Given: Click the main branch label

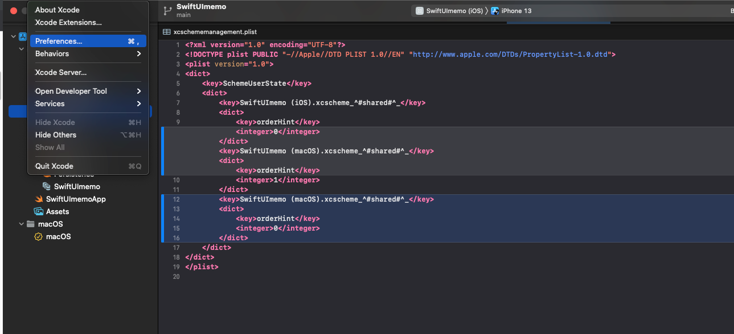Looking at the screenshot, I should coord(183,15).
